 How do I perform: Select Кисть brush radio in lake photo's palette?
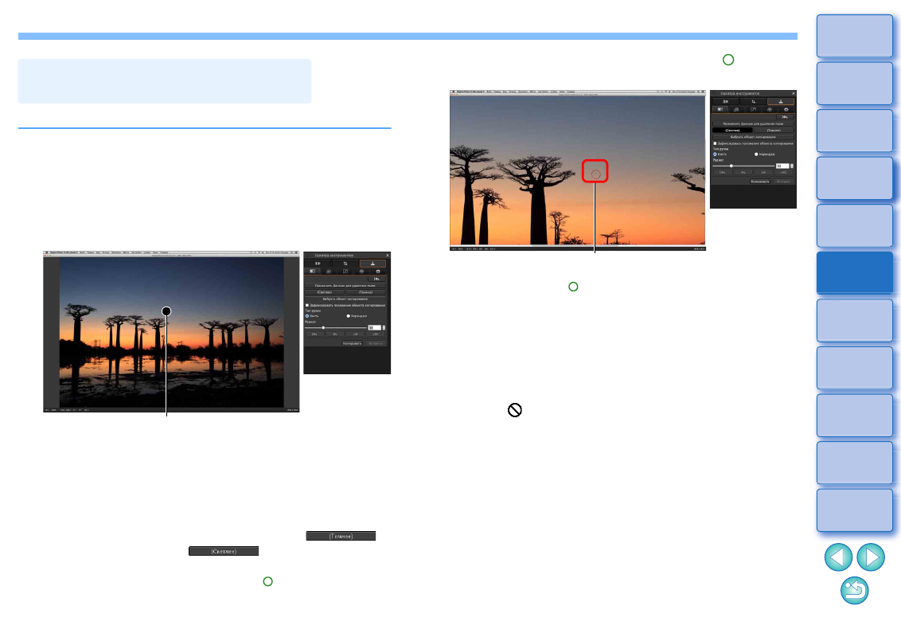(x=307, y=316)
